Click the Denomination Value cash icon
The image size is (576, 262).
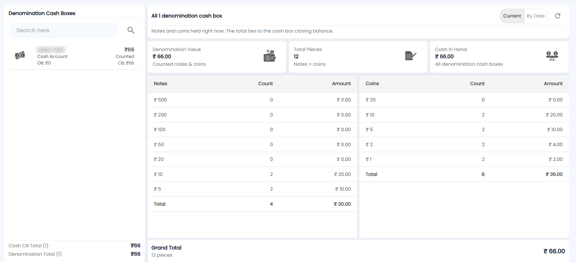pos(269,56)
